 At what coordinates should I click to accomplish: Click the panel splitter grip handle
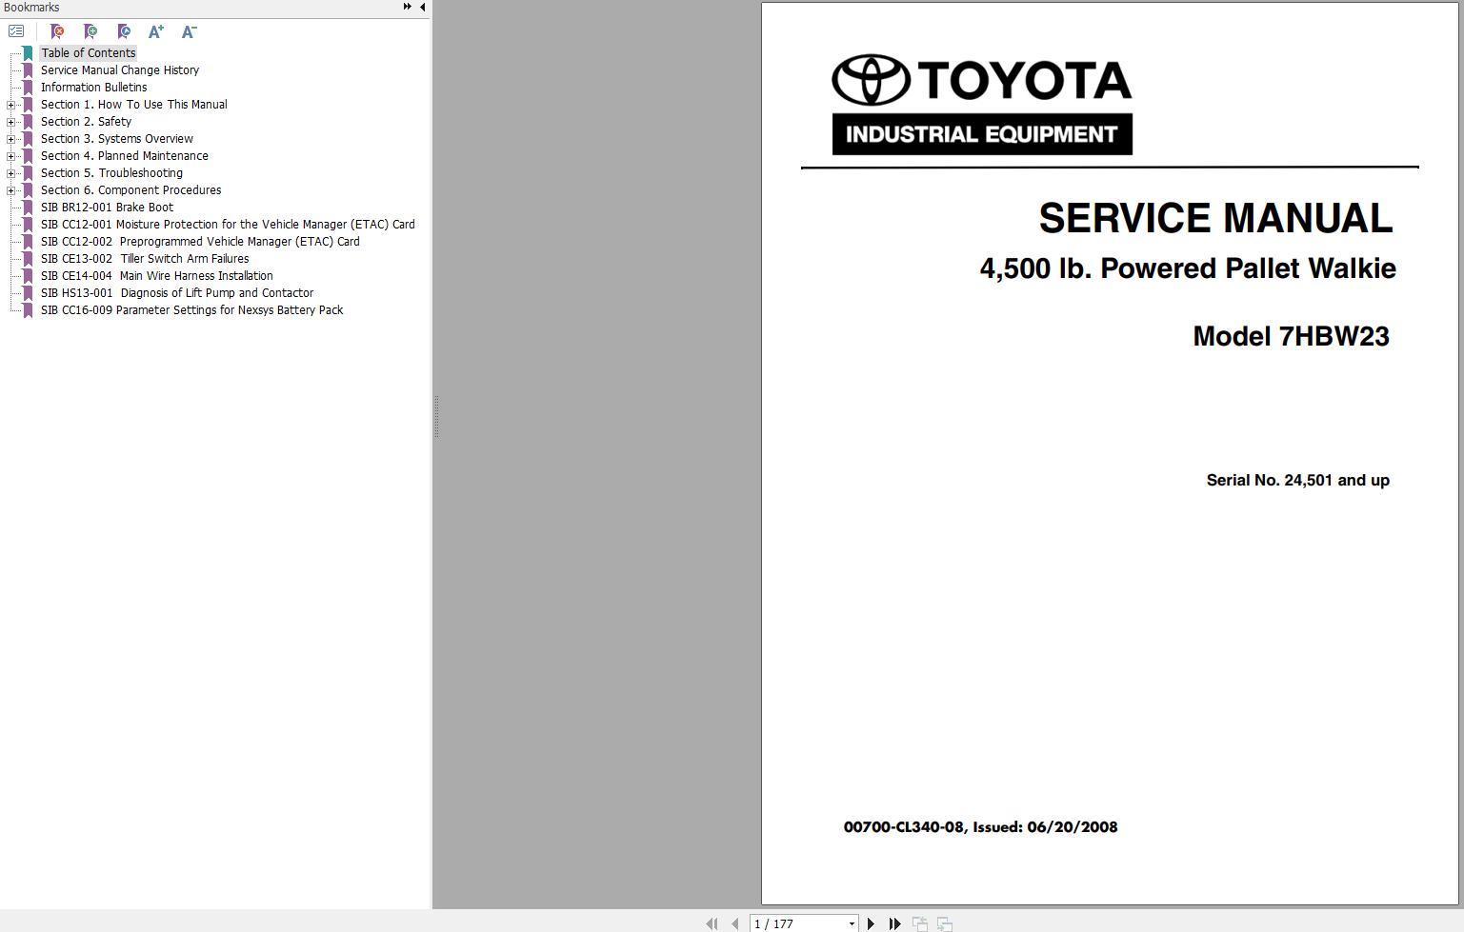pos(436,417)
